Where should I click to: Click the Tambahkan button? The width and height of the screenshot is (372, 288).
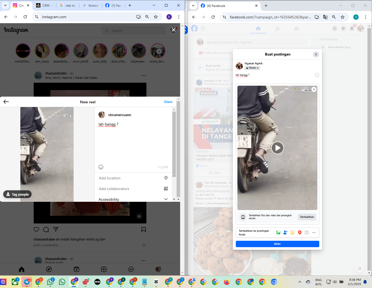pyautogui.click(x=307, y=217)
